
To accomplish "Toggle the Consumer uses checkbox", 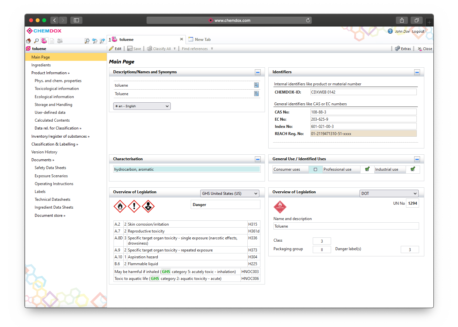I will click(315, 169).
